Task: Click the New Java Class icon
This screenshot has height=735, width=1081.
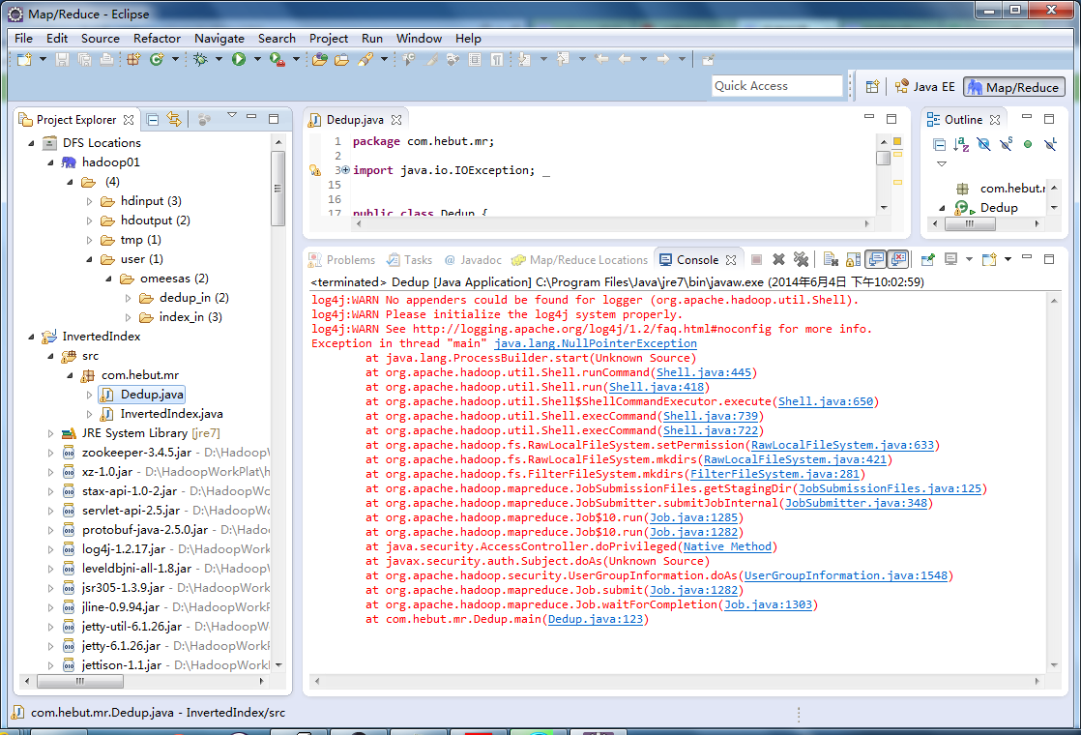Action: click(158, 59)
